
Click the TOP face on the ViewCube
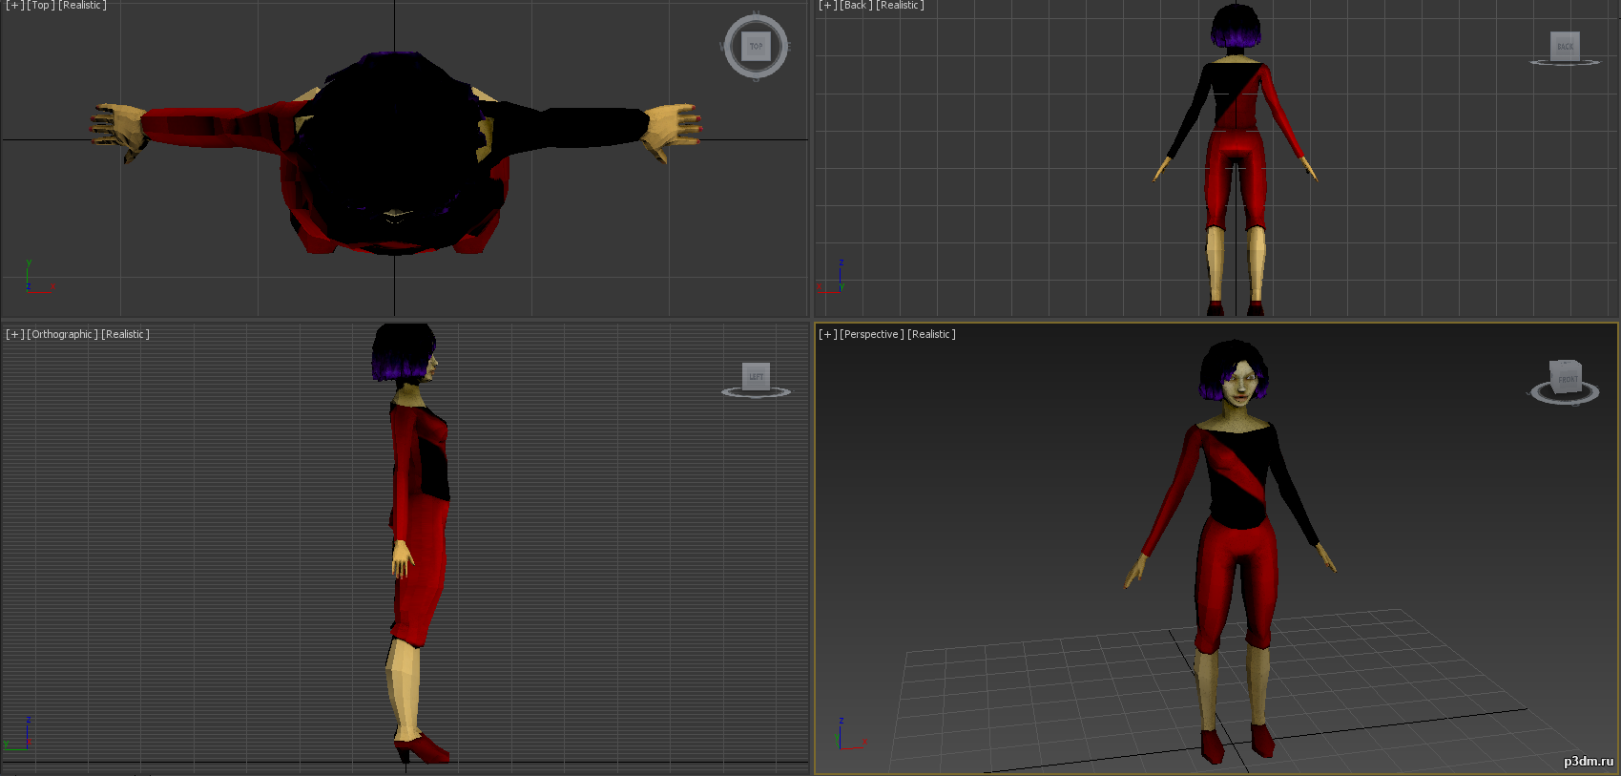(756, 46)
